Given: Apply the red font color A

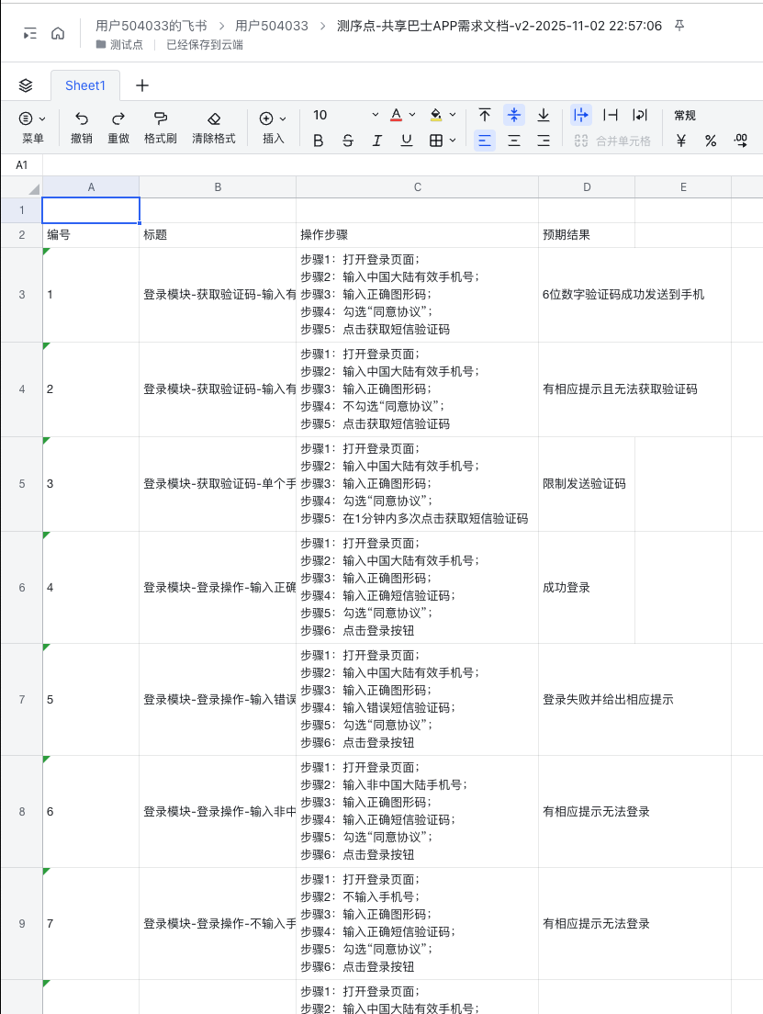Looking at the screenshot, I should point(397,115).
